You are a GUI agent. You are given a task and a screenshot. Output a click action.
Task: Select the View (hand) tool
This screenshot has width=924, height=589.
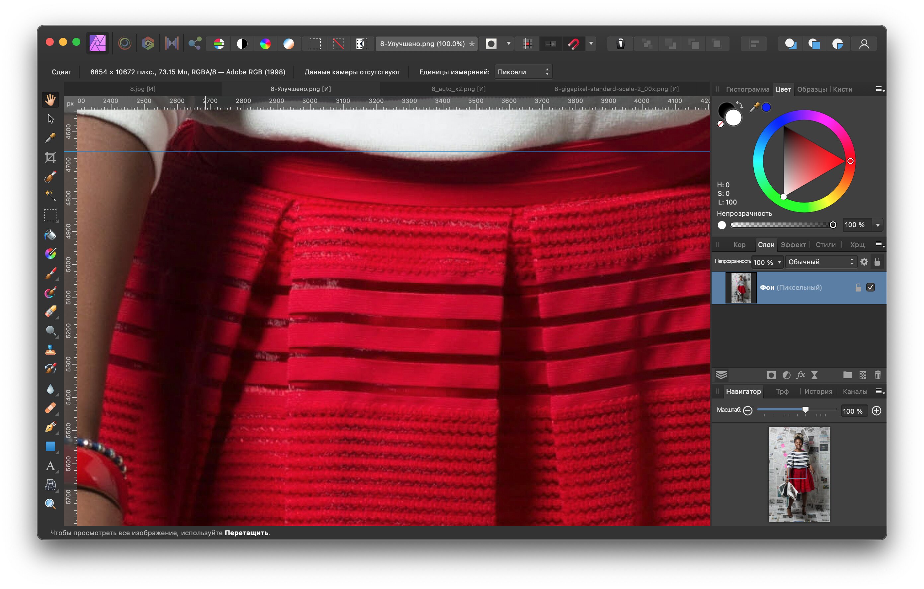50,100
